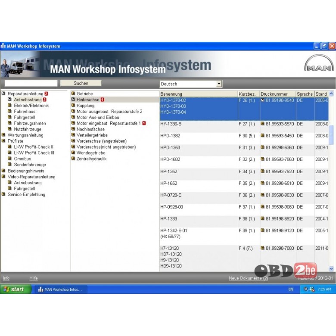Expand the Video-Reparaturanleitung tree node
The height and width of the screenshot is (336, 336).
pyautogui.click(x=3, y=177)
